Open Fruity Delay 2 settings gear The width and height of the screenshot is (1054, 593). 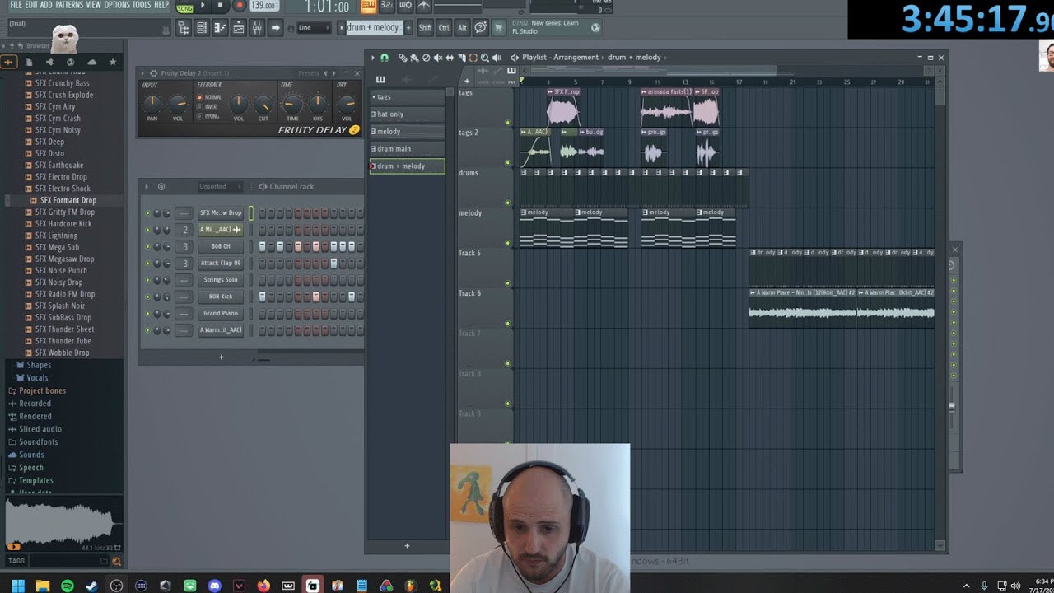pyautogui.click(x=153, y=73)
